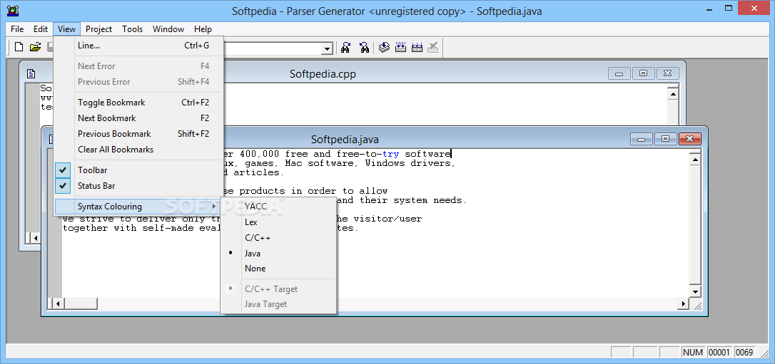The width and height of the screenshot is (775, 364).
Task: Minimize the Softpedia.java child window
Action: [x=642, y=139]
